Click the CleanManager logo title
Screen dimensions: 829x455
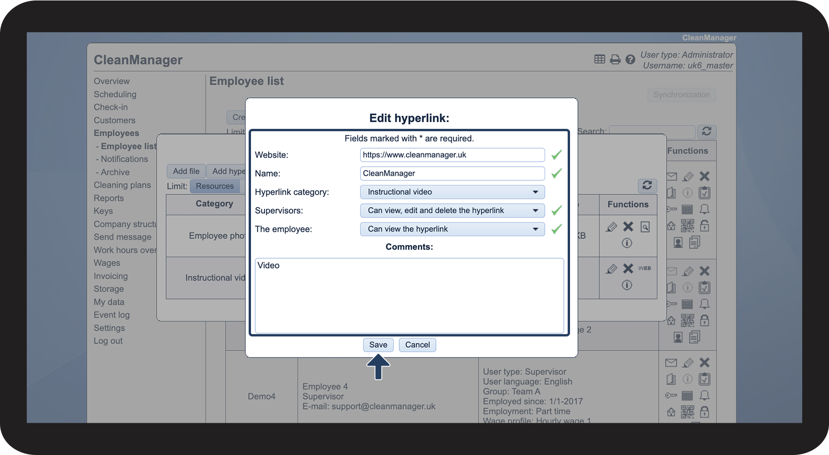coord(138,60)
